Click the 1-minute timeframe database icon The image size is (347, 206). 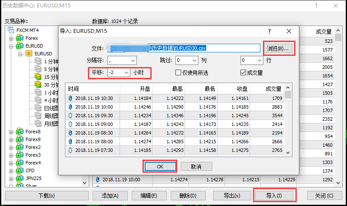(x=38, y=61)
